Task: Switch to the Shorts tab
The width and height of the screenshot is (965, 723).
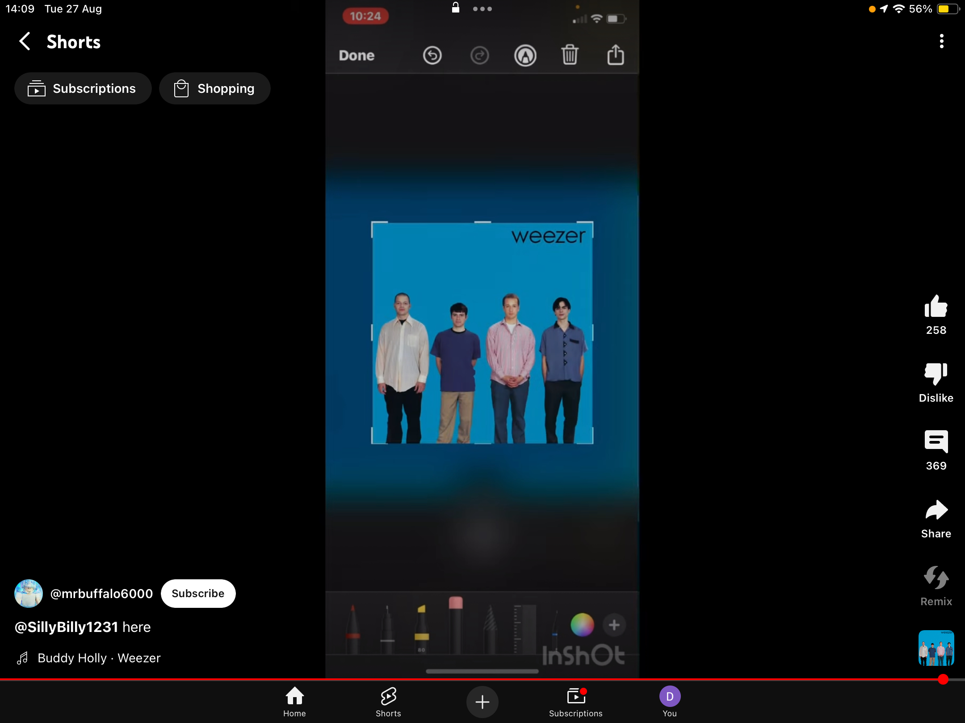Action: click(388, 702)
